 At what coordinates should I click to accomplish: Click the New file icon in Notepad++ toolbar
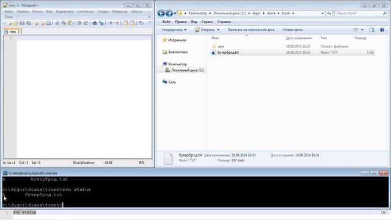coord(9,23)
